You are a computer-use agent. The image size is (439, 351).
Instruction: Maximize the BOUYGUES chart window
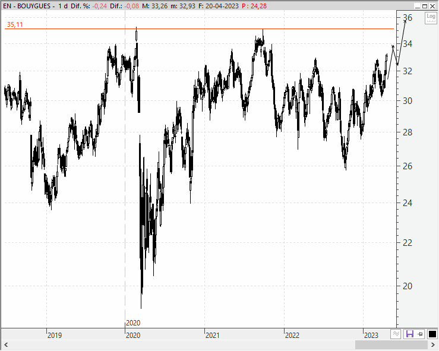click(425, 6)
